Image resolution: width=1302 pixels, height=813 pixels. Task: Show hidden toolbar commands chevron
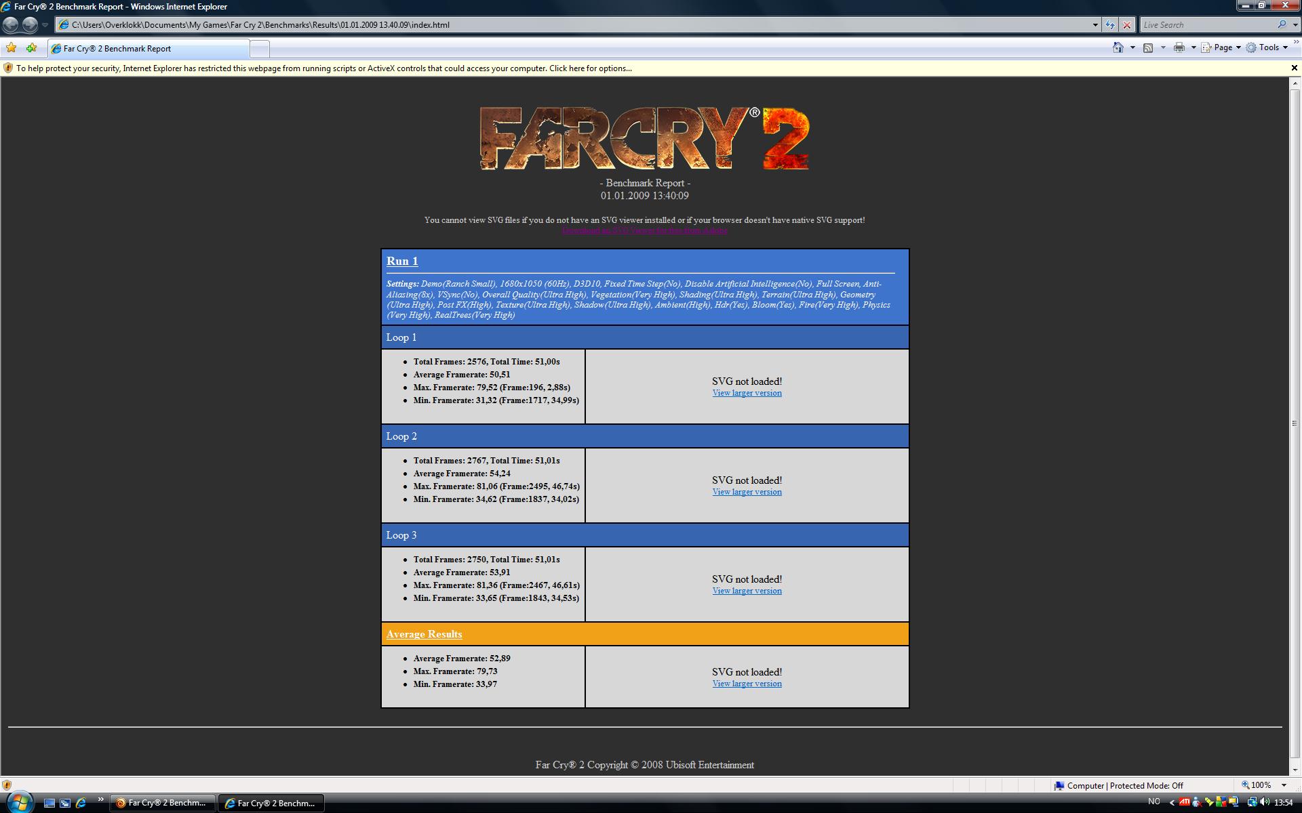tap(1295, 43)
